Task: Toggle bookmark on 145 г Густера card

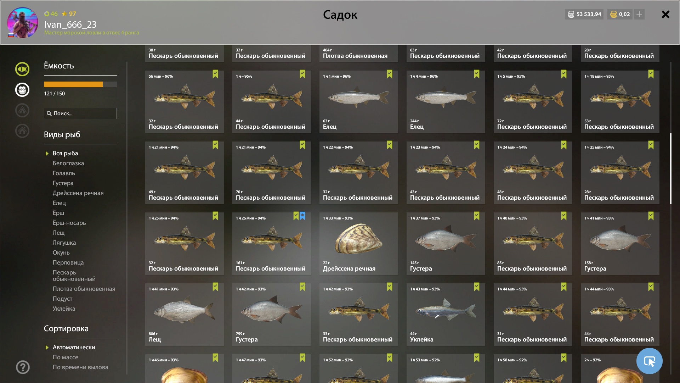Action: pos(477,216)
